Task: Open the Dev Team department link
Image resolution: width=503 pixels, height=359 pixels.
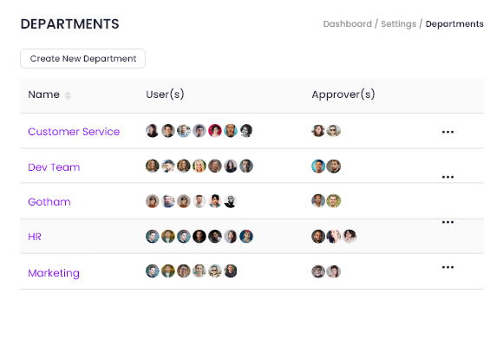Action: pos(54,167)
